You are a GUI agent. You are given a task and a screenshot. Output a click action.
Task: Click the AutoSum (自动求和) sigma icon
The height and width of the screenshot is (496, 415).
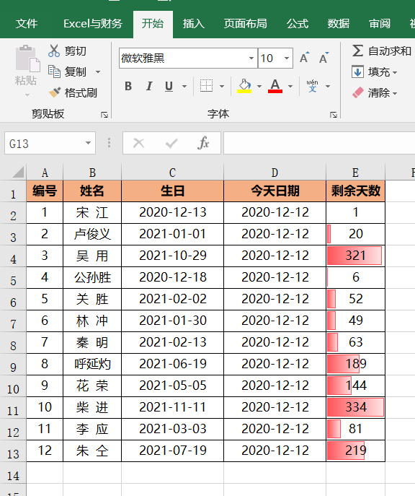coord(357,51)
